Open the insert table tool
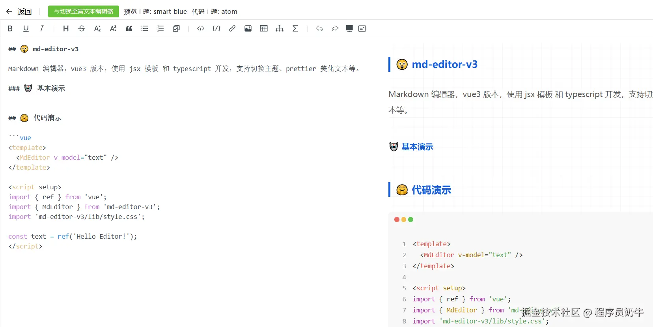Viewport: 653px width, 327px height. pos(264,28)
